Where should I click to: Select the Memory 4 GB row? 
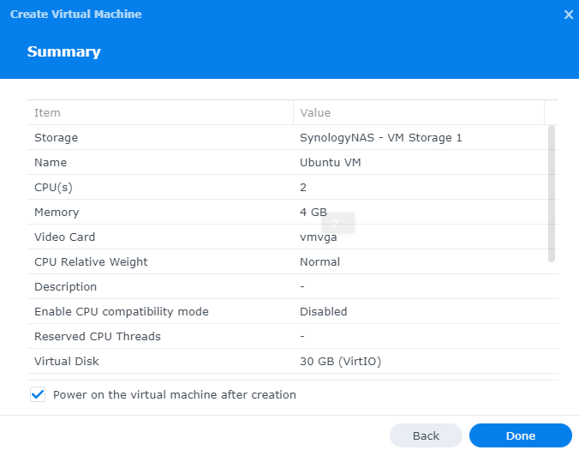click(292, 212)
